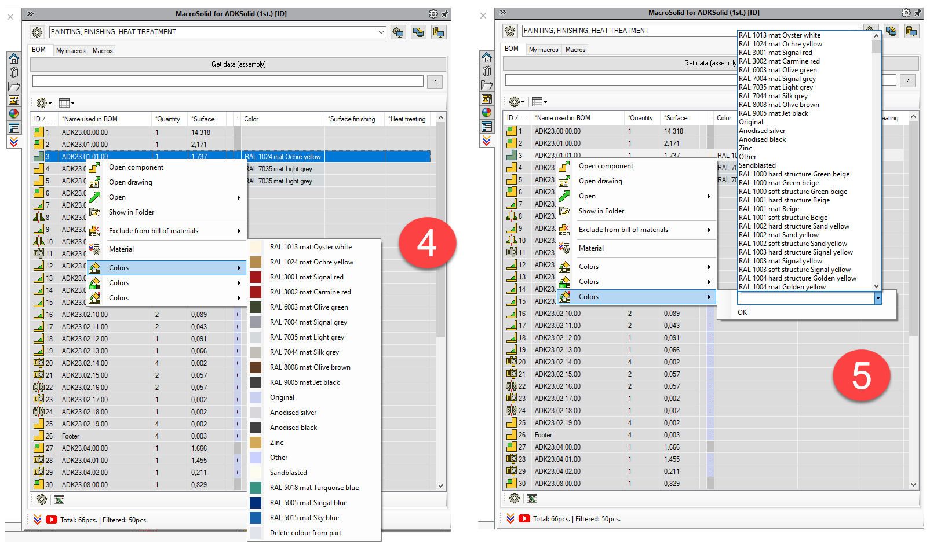Click the Excel export icon below left table
The image size is (930, 545).
[x=59, y=499]
